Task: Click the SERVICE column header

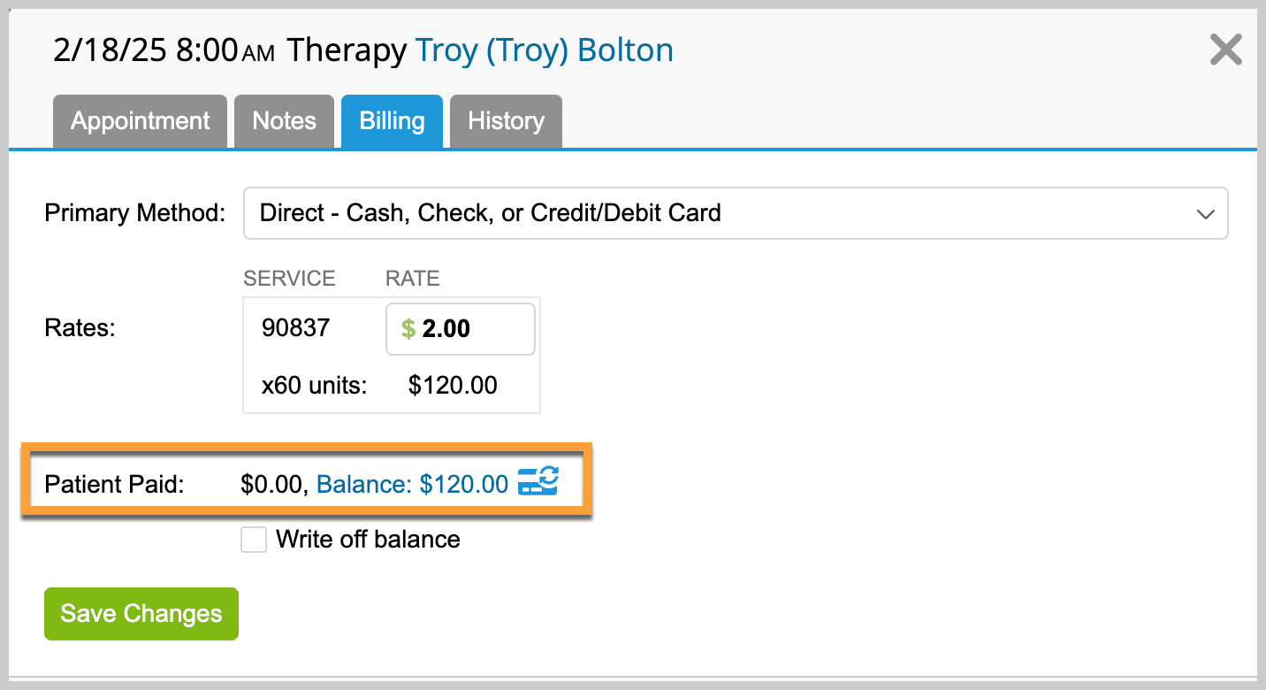Action: 289,279
